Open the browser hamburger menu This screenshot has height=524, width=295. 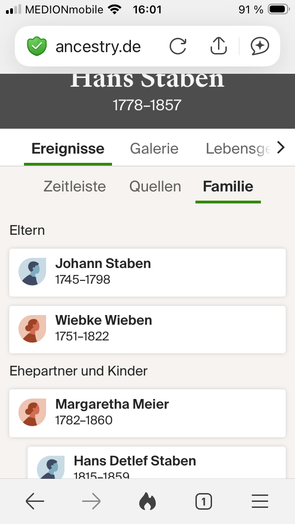(x=260, y=501)
